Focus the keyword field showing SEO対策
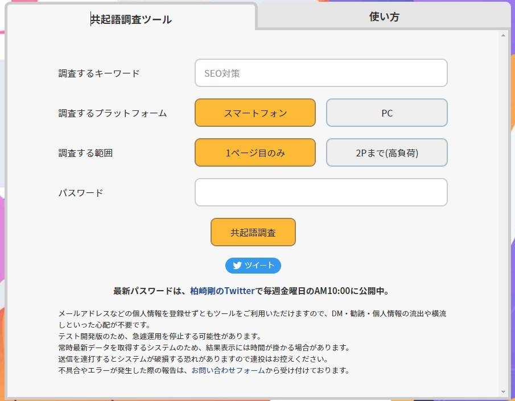This screenshot has width=515, height=401. pyautogui.click(x=321, y=73)
